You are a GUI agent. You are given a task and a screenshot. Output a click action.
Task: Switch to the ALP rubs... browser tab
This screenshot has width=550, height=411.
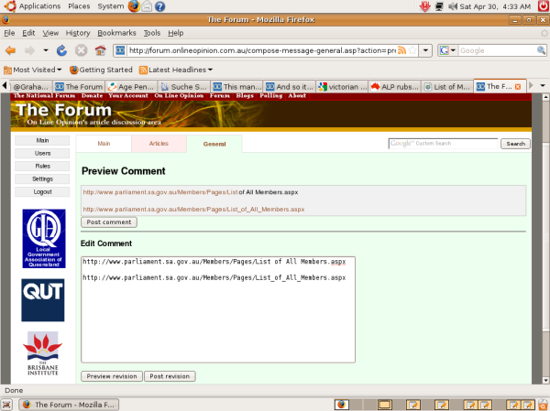click(x=394, y=87)
